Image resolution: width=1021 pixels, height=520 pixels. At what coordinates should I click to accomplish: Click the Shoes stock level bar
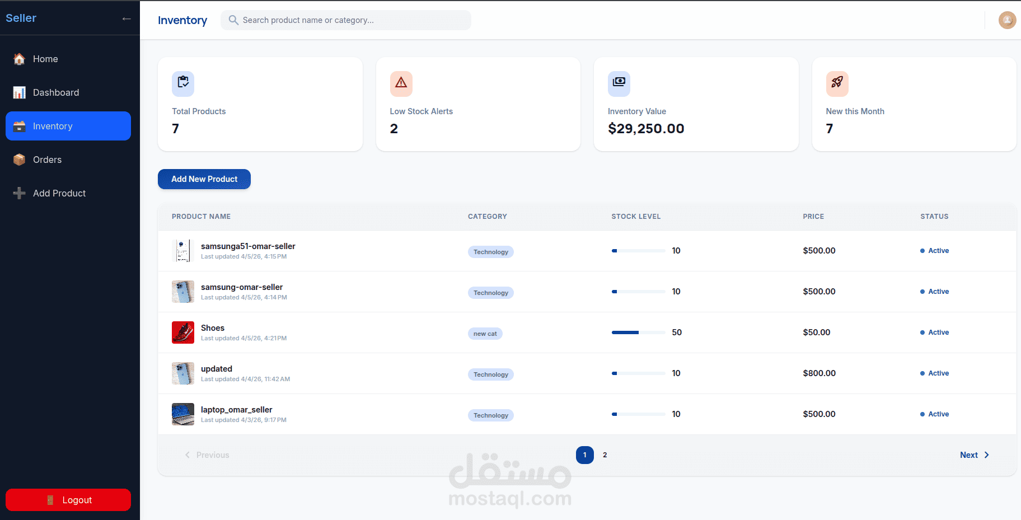click(638, 332)
